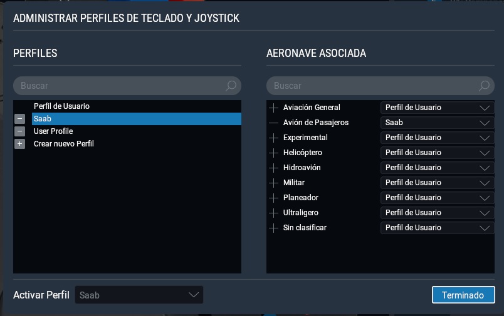Focus the Perfiles search field
The height and width of the screenshot is (316, 504).
pyautogui.click(x=127, y=86)
